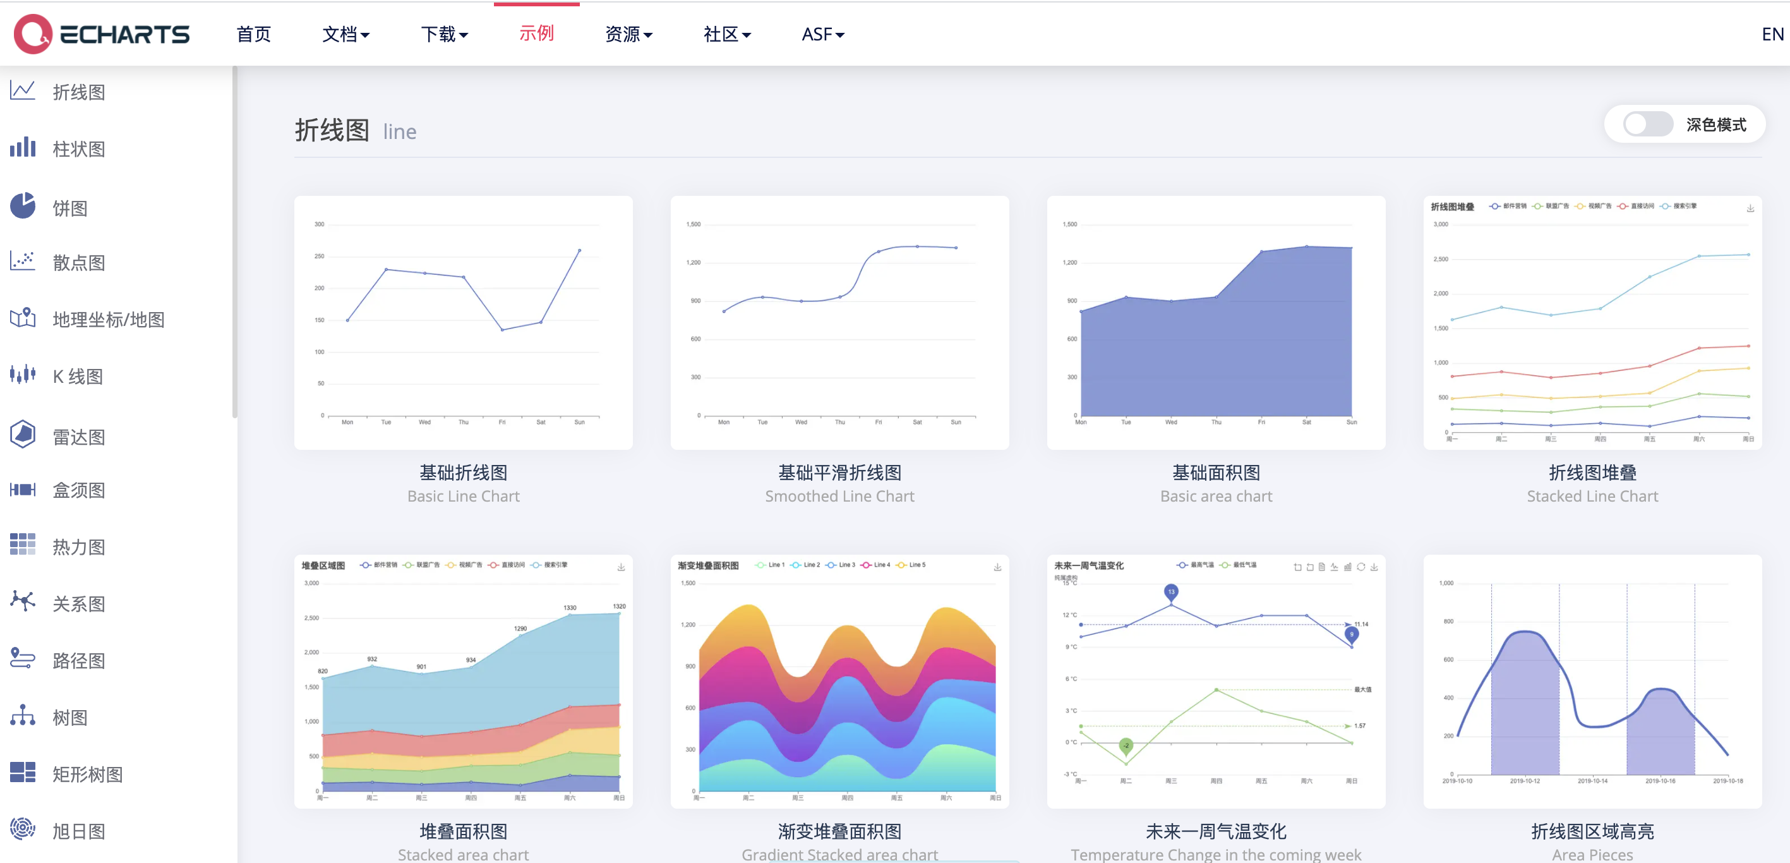1790x863 pixels.
Task: Toggle 最低气温 legend in temperature chart
Action: tap(1237, 565)
